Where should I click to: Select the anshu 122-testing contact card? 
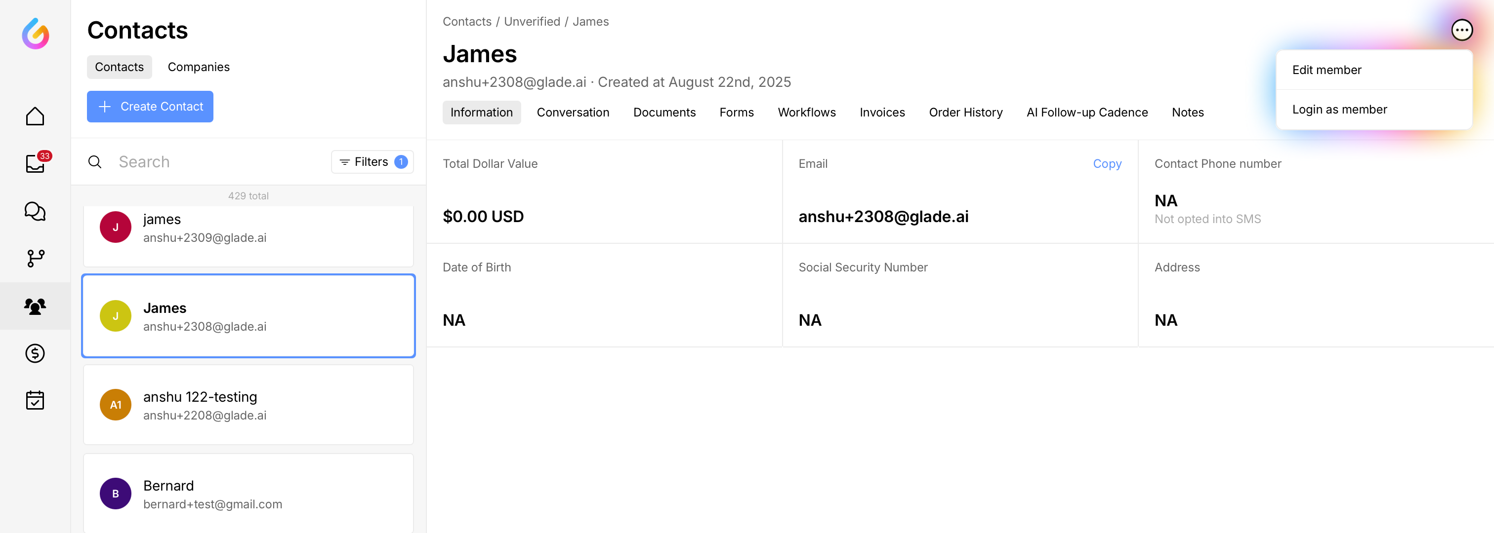pyautogui.click(x=248, y=405)
